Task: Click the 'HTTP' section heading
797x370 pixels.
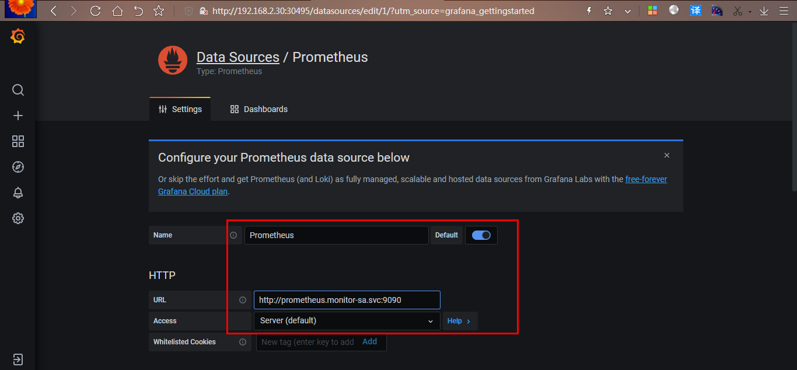Action: coord(162,275)
